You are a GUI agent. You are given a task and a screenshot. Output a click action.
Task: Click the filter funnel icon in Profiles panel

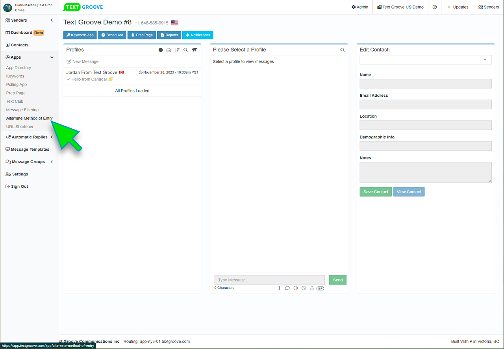pyautogui.click(x=194, y=50)
